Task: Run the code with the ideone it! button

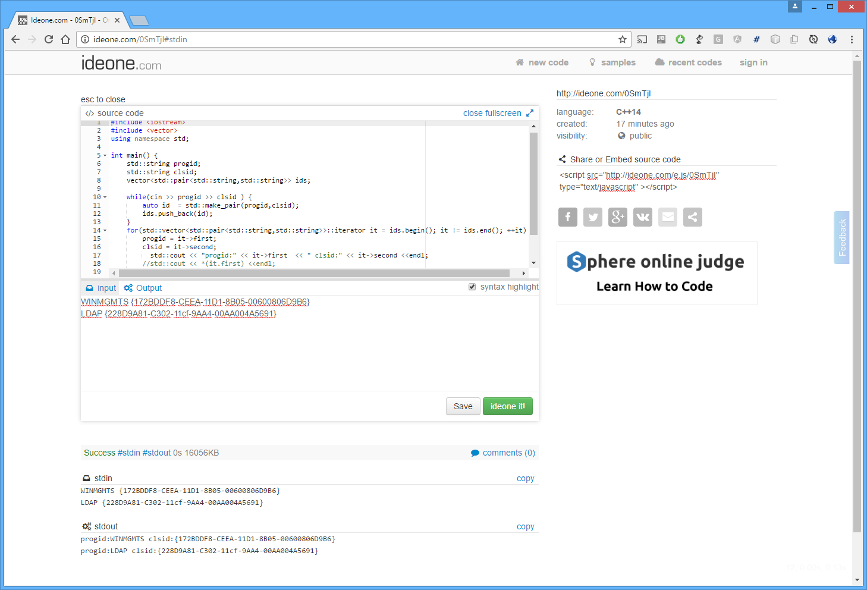Action: [x=507, y=406]
